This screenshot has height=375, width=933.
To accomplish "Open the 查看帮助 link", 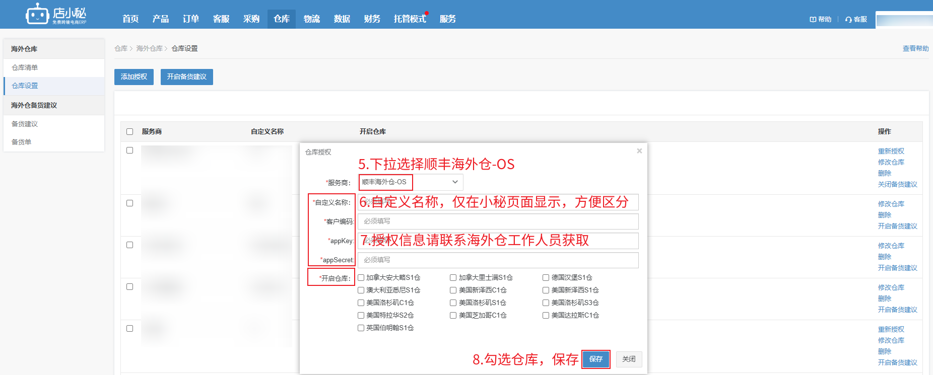I will pos(915,48).
